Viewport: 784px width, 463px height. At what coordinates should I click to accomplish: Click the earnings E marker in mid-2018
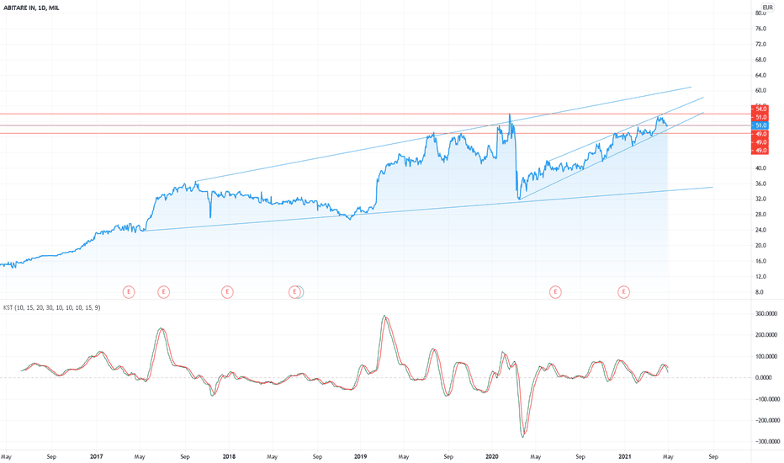click(295, 292)
